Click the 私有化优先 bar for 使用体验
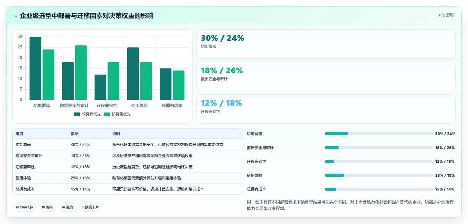This screenshot has width=468, height=224. pyautogui.click(x=146, y=81)
